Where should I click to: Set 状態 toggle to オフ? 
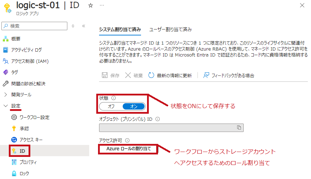[111, 107]
